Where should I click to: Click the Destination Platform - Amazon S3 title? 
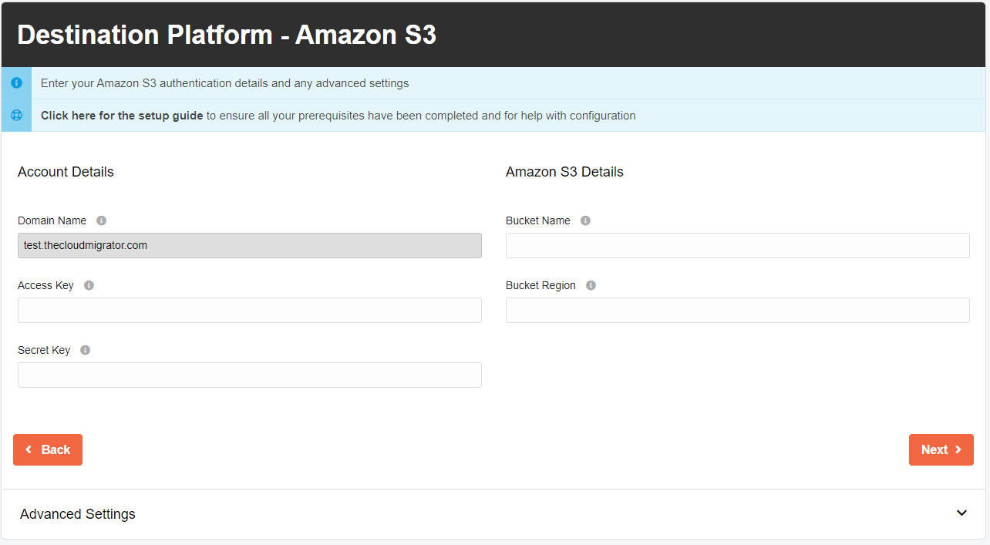coord(227,35)
